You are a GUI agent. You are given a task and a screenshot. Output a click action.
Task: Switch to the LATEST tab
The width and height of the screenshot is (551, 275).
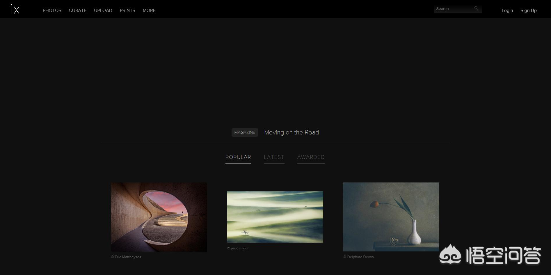click(x=274, y=157)
